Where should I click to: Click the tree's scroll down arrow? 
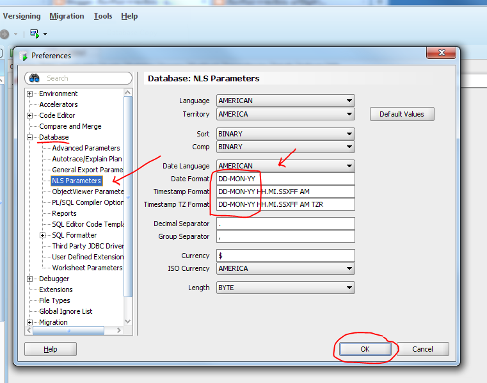pyautogui.click(x=127, y=322)
